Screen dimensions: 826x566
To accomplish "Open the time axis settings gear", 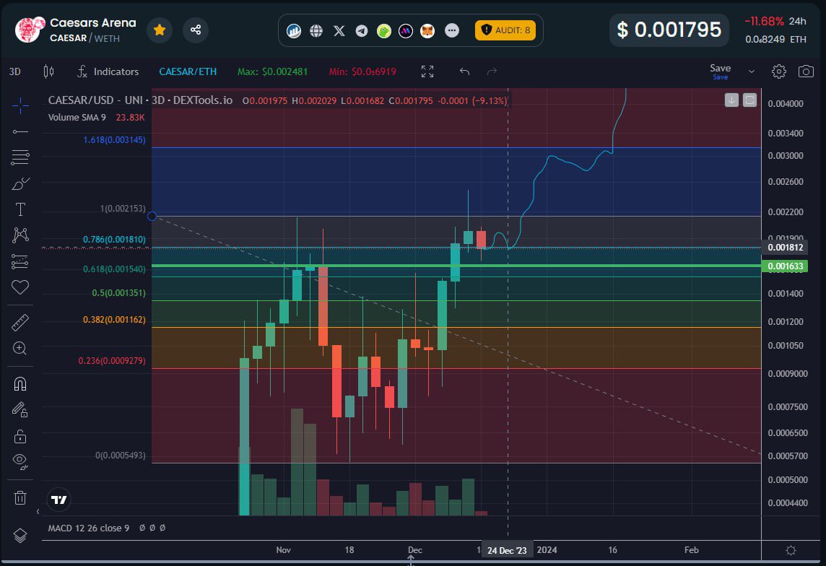I will click(x=790, y=550).
